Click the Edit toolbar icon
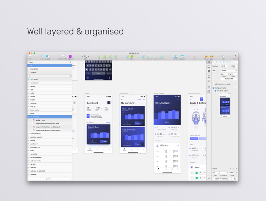This screenshot has height=201, width=266. point(99,57)
